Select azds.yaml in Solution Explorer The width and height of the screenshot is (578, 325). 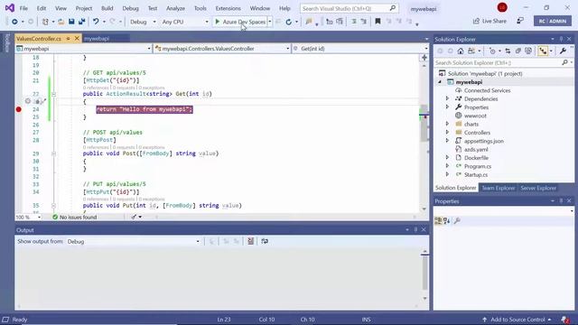[476, 149]
